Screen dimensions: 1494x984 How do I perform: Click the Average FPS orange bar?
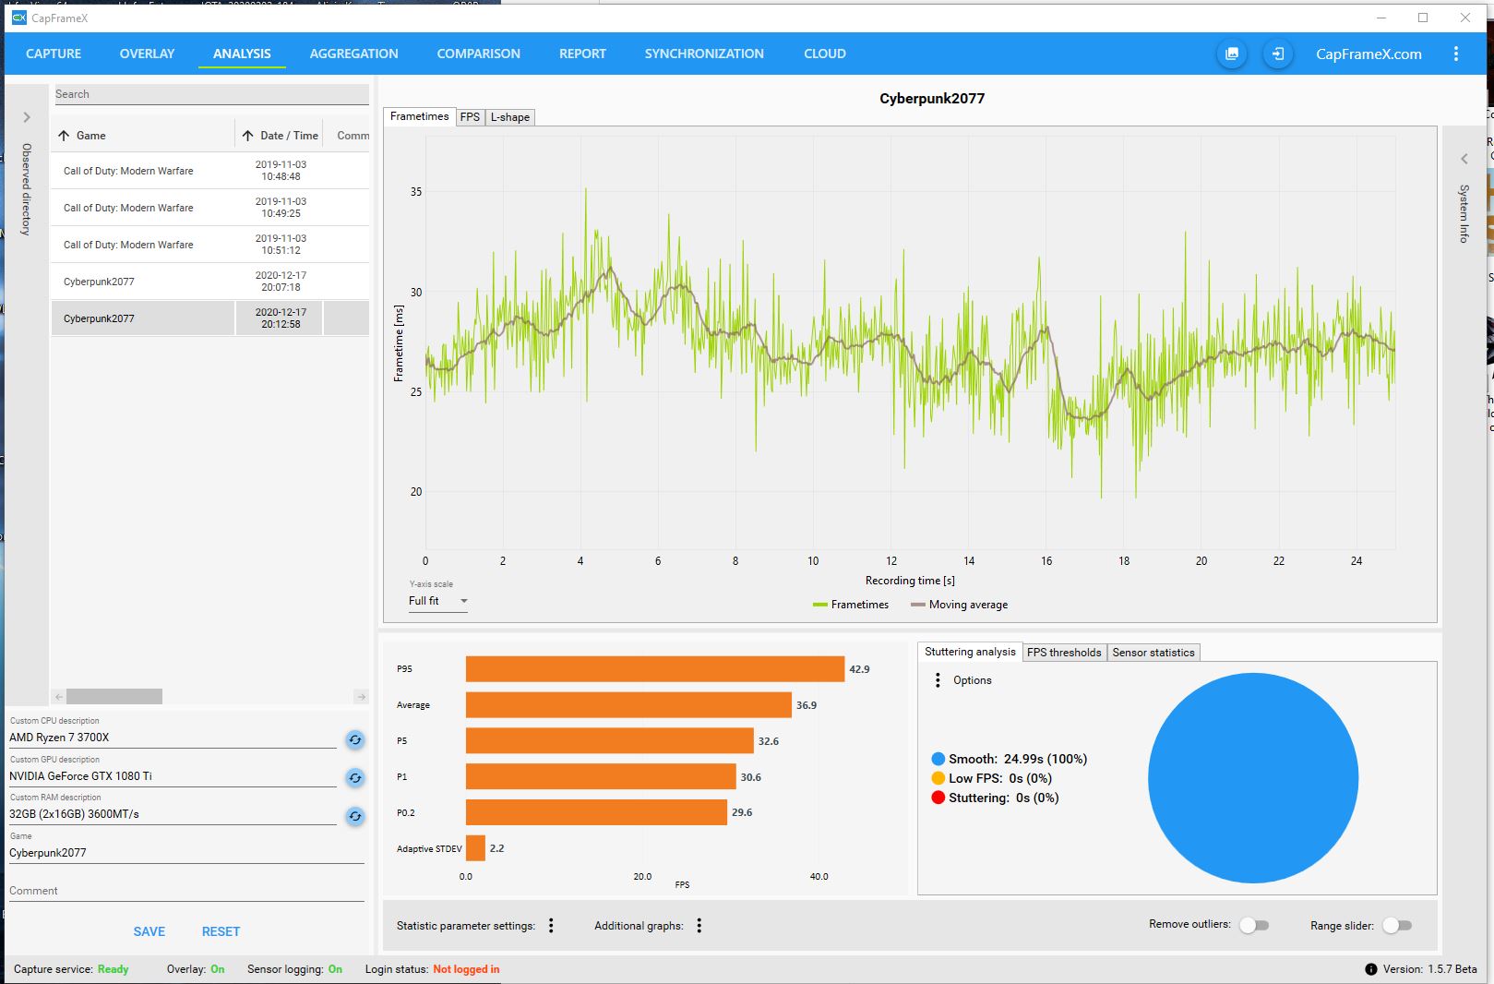[628, 705]
